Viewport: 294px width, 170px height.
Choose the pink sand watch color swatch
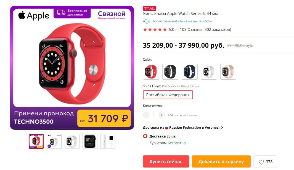pyautogui.click(x=228, y=72)
